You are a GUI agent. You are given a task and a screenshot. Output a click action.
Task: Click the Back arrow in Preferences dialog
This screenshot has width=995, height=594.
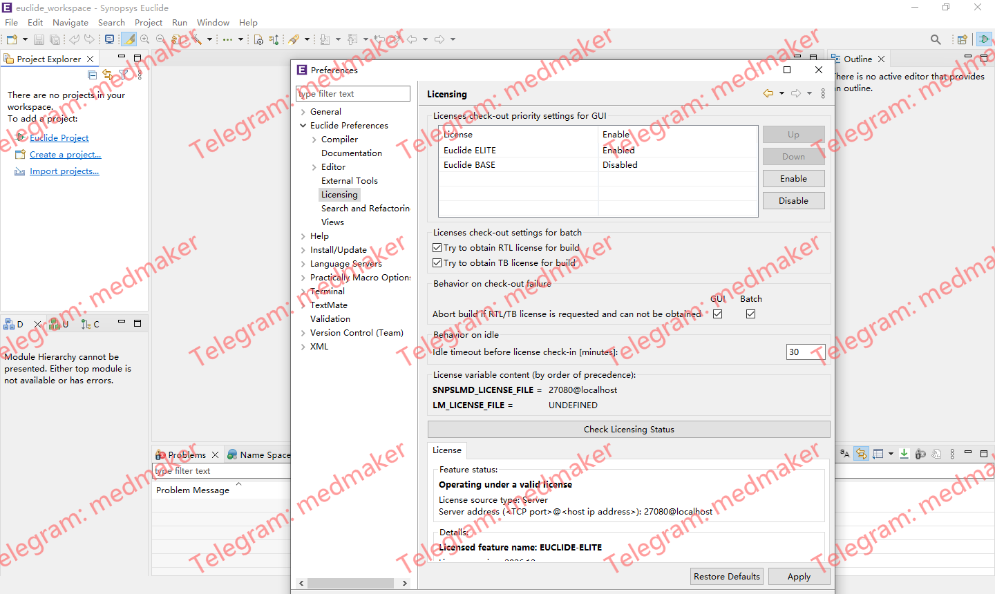[x=768, y=93]
